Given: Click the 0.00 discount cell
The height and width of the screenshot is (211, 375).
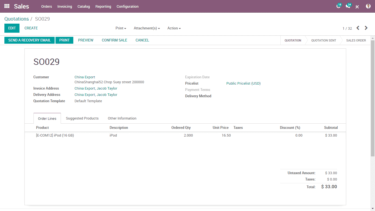Looking at the screenshot, I should click(x=299, y=135).
